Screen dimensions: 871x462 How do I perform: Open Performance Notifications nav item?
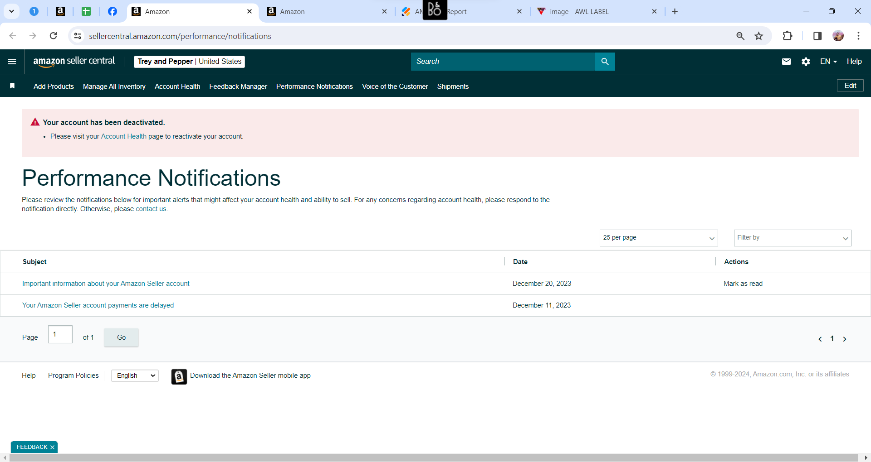click(314, 87)
